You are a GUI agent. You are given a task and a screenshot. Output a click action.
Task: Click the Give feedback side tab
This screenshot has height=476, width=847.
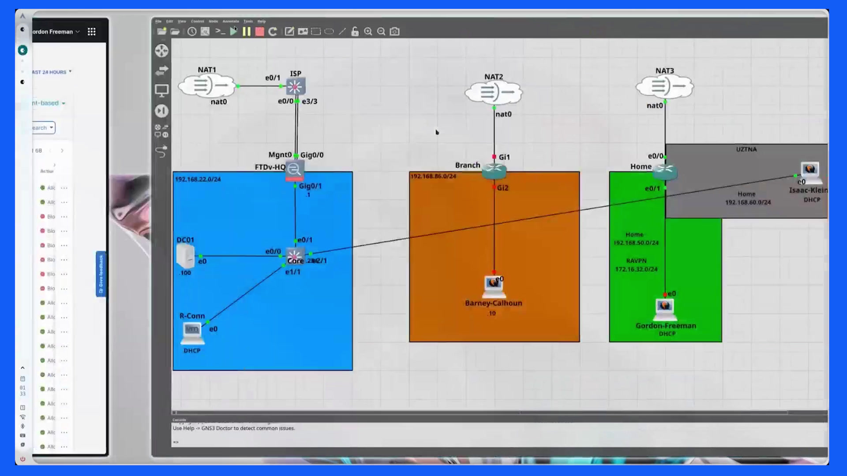tap(101, 274)
